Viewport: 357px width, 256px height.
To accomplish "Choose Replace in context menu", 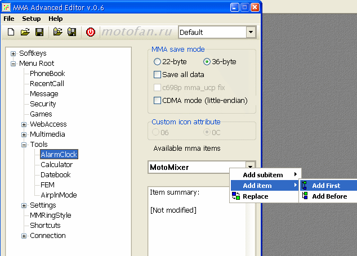I will tap(265, 196).
